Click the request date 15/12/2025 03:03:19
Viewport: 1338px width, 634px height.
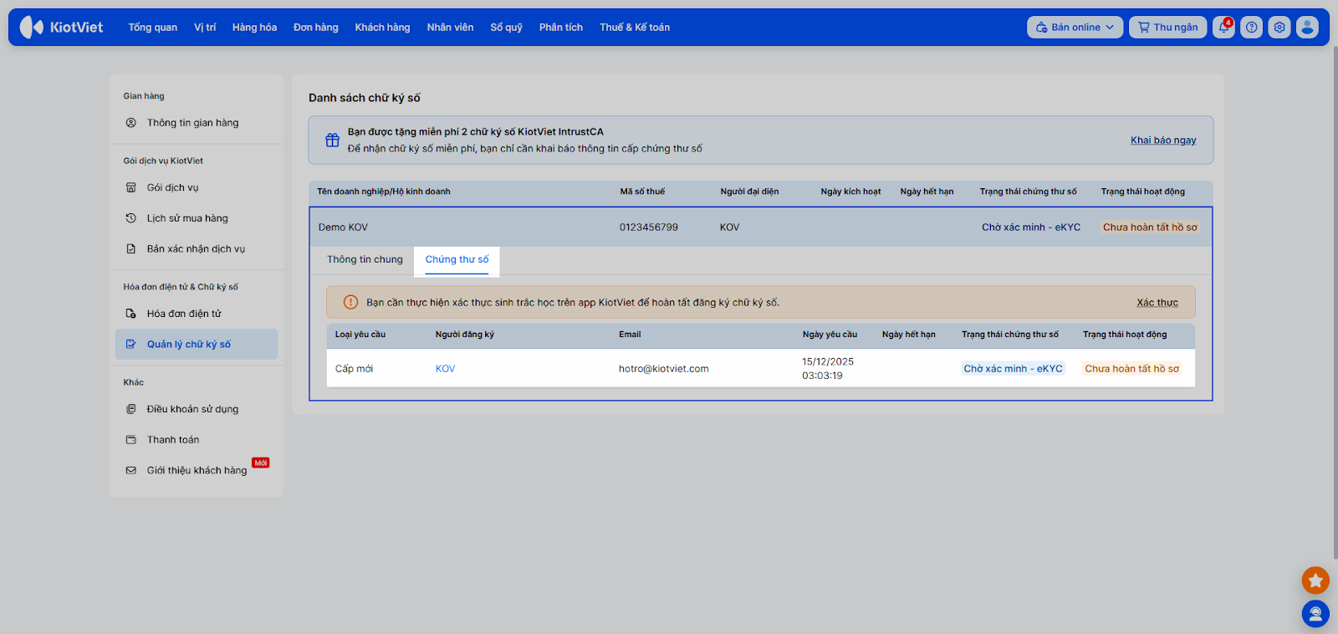tap(828, 369)
